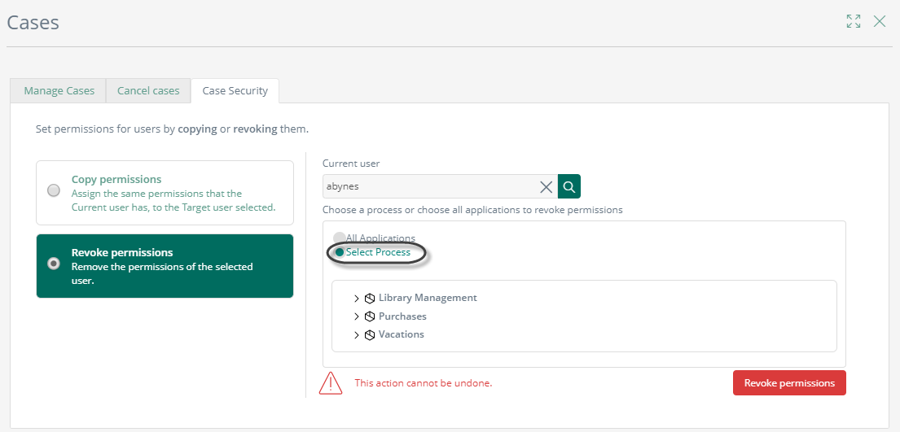Click the 'Remove the permissions of the selected user' text
The image size is (900, 432).
[162, 273]
